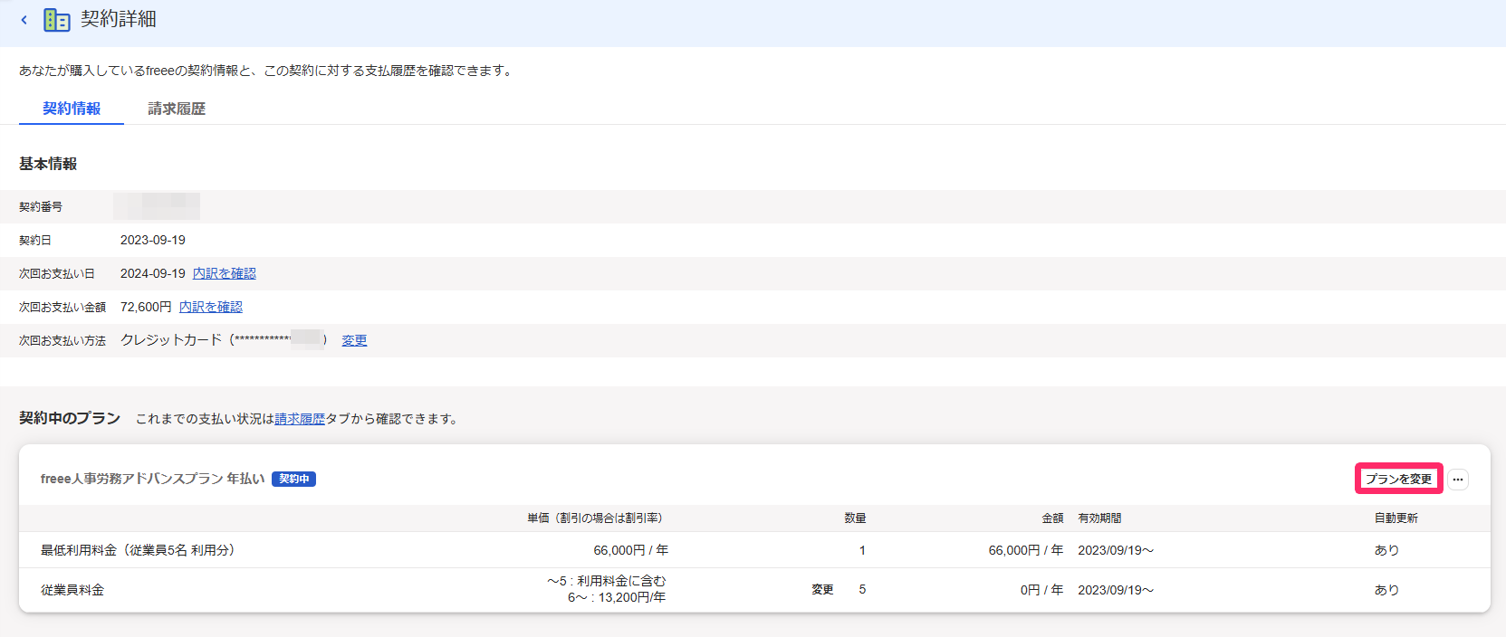Switch to the 契約情報 tab

[72, 109]
